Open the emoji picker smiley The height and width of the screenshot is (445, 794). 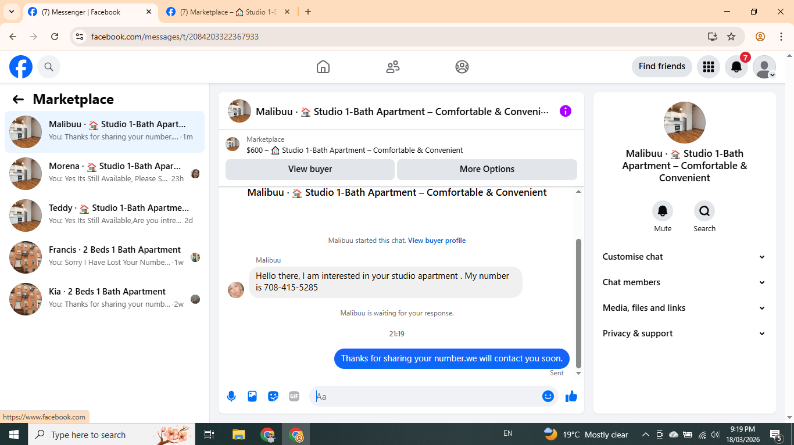[x=548, y=396]
